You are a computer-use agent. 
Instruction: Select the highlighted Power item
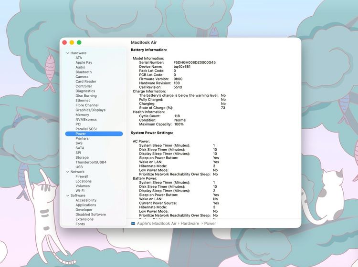[x=81, y=134]
